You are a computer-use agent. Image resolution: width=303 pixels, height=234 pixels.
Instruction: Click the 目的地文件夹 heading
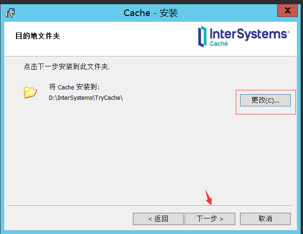tap(38, 36)
